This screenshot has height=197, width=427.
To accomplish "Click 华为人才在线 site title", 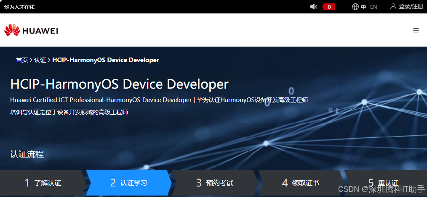I will pos(19,7).
